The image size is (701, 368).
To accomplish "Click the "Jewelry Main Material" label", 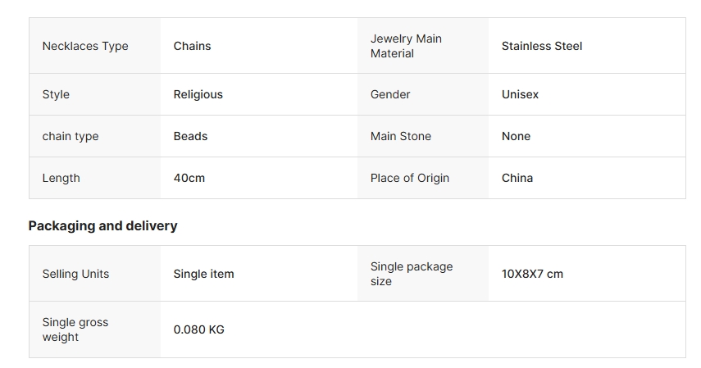I will click(x=406, y=46).
